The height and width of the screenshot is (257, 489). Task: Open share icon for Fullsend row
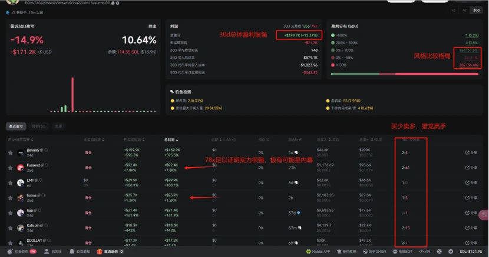click(x=471, y=168)
